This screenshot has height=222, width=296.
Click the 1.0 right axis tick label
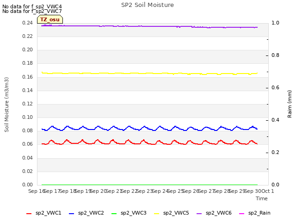pyautogui.click(x=275, y=23)
